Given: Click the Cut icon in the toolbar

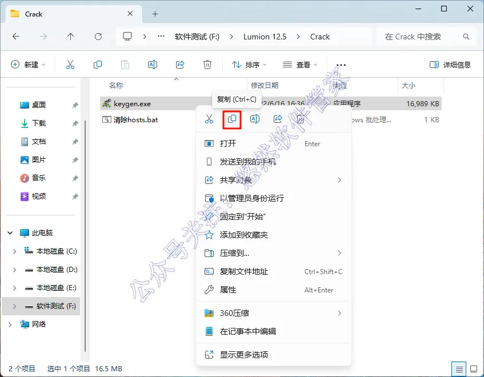Looking at the screenshot, I should (x=70, y=65).
